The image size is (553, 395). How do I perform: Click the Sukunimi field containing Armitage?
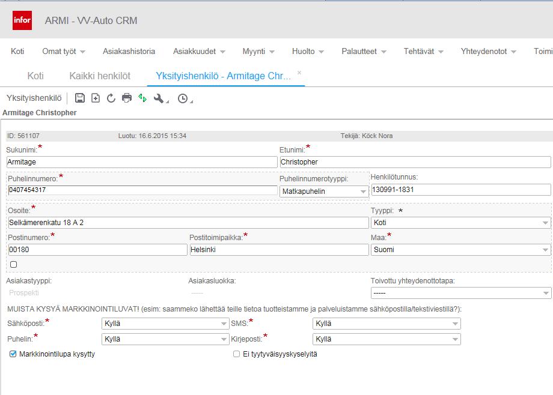point(142,162)
